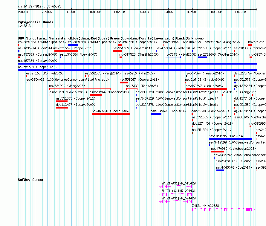Click nsv1049602 (Coe2014) blue gain bar
266x226 pixels.
pyautogui.click(x=156, y=114)
